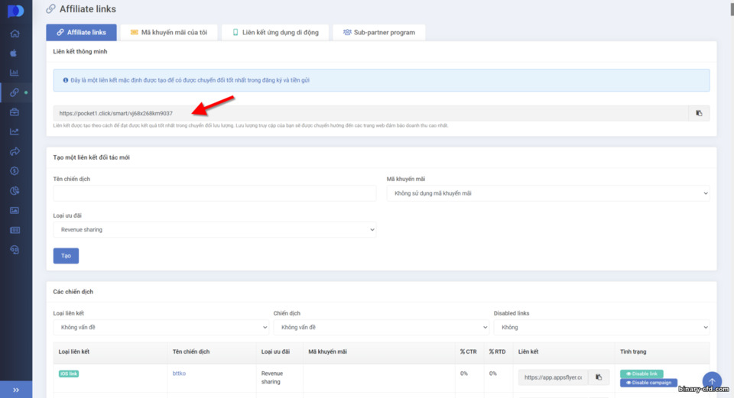The width and height of the screenshot is (734, 398).
Task: Select the chain link sidebar icon
Action: click(15, 92)
